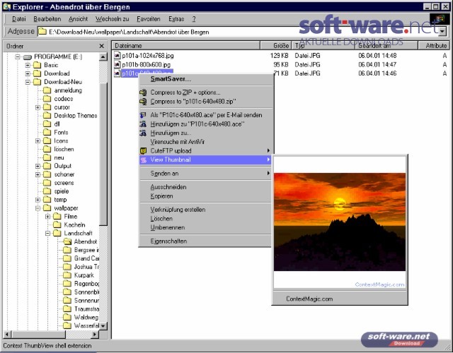Click icon beside Compress to "p101c-640x480.zip"
Viewport: 453px width, 353px height.
(x=143, y=102)
